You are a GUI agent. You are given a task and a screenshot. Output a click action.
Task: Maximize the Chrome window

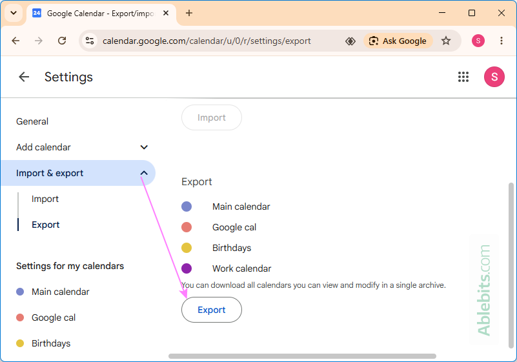point(472,13)
